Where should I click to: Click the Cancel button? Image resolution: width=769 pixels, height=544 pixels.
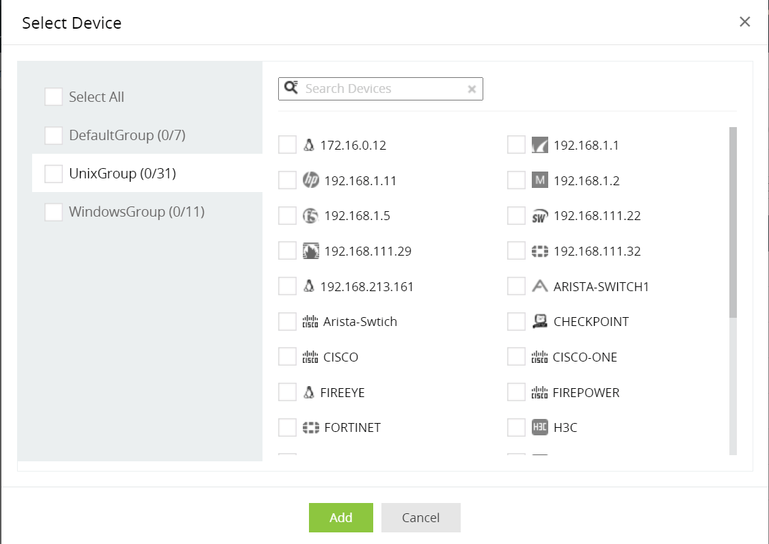(420, 517)
